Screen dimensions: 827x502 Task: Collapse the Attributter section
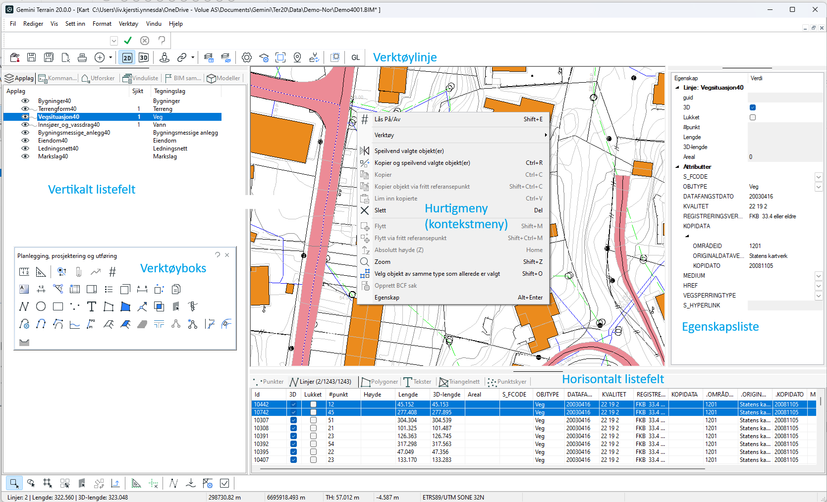click(x=677, y=167)
